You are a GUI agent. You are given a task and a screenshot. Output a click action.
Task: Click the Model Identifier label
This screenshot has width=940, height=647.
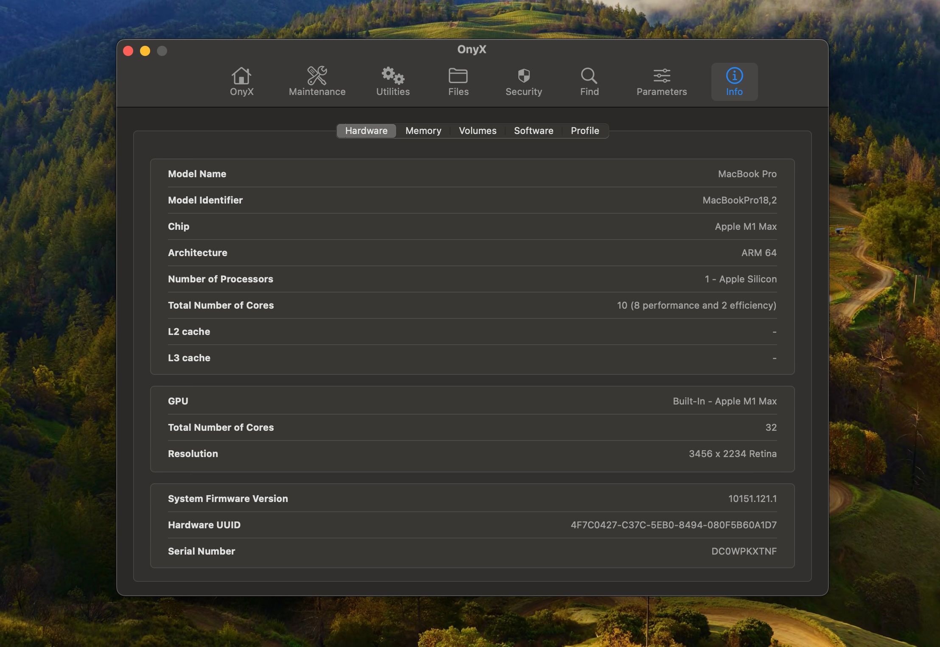[x=205, y=200]
